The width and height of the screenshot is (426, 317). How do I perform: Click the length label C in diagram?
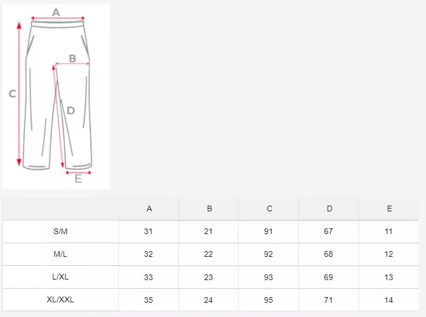[x=12, y=94]
